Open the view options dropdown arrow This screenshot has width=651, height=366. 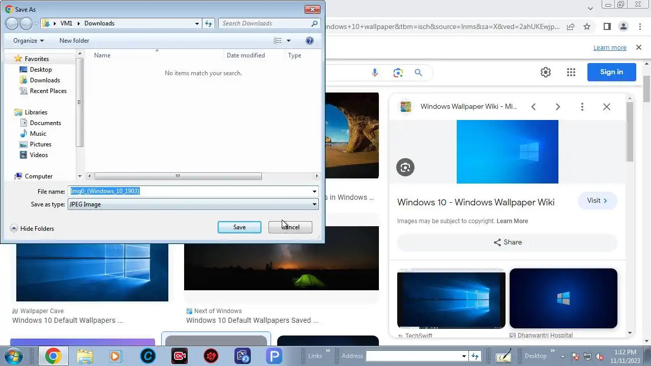click(288, 41)
